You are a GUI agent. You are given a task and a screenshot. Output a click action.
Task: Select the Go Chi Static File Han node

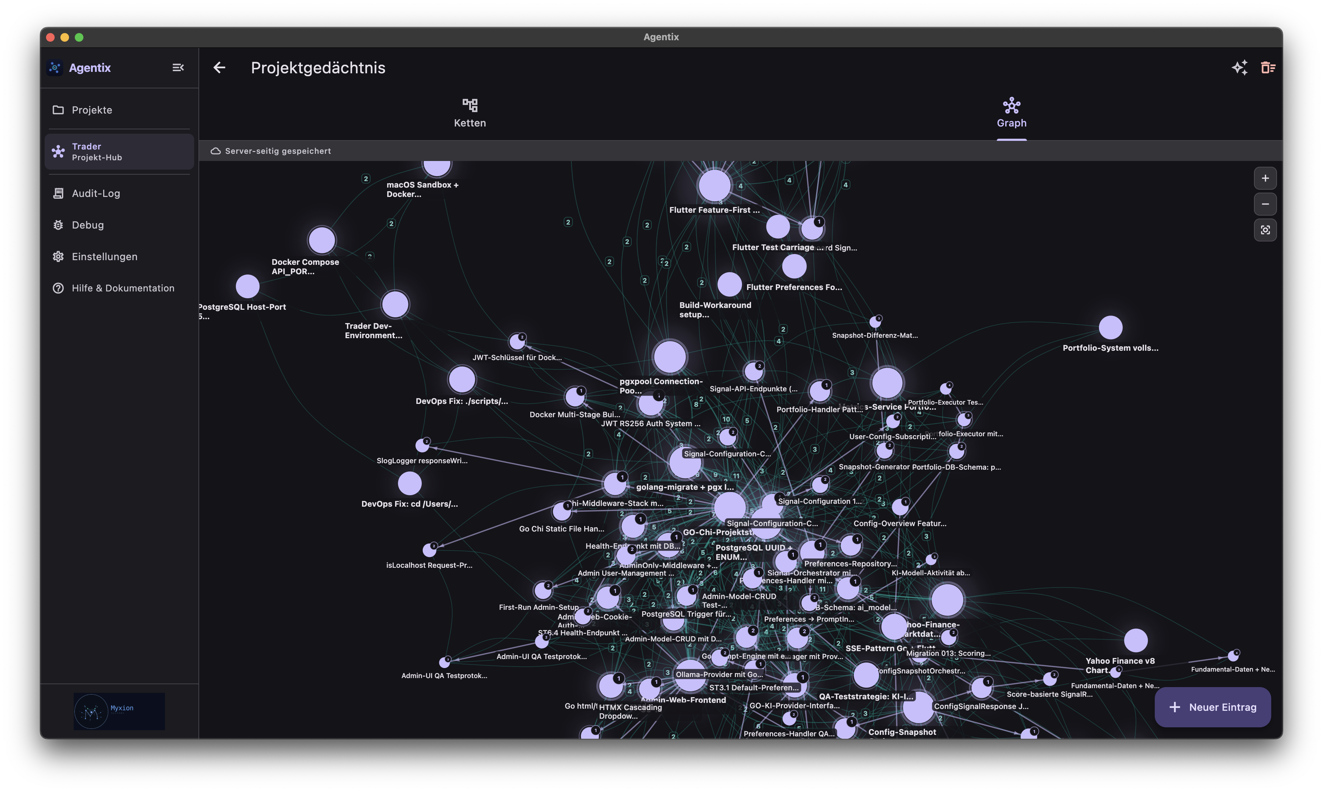click(x=562, y=511)
